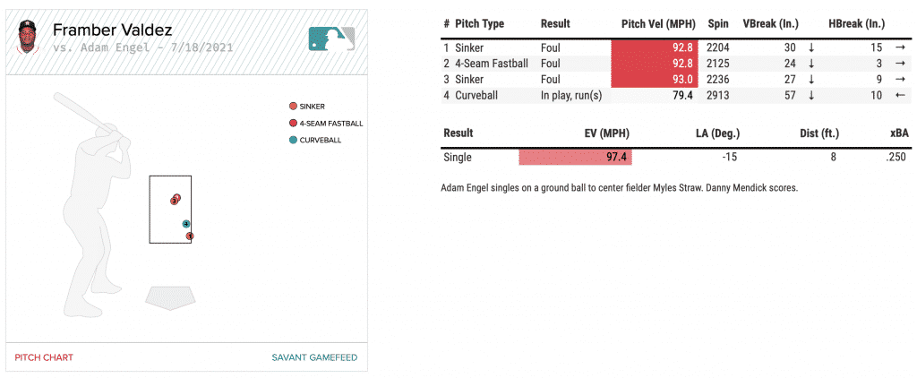917x378 pixels.
Task: Sort table by Pitch Vel (MPH) header
Action: click(x=658, y=23)
